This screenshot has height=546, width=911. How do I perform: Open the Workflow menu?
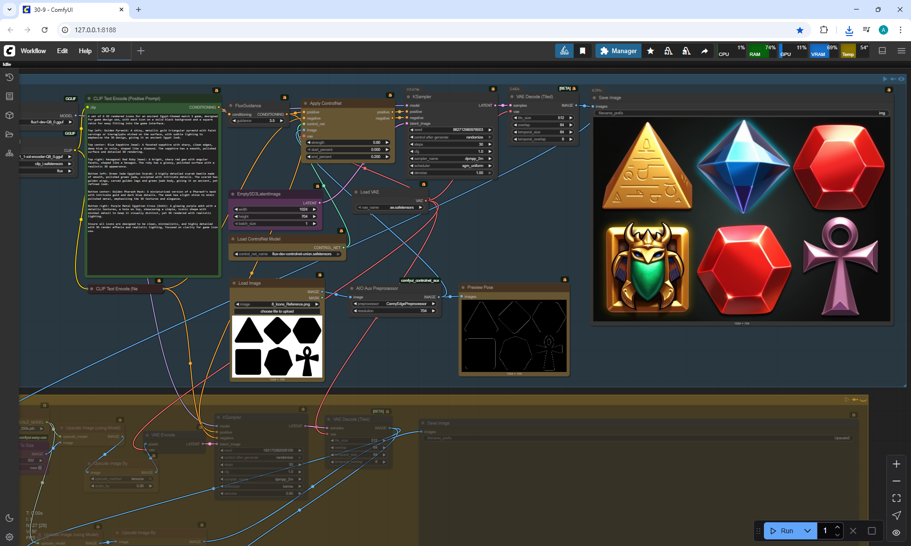pos(33,51)
